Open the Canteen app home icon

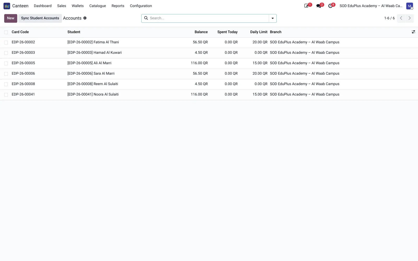(x=7, y=6)
